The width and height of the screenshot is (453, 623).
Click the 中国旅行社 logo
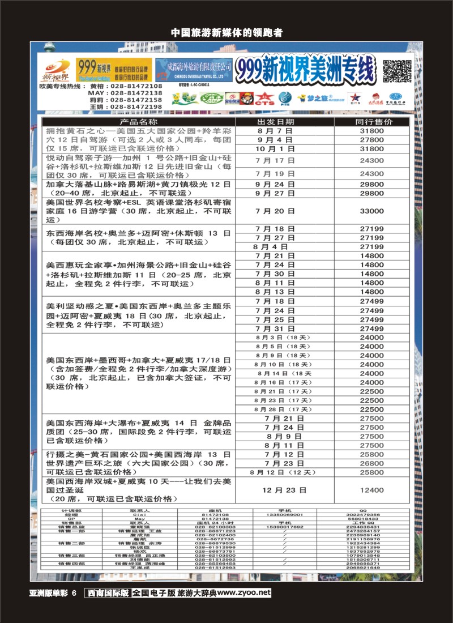pyautogui.click(x=395, y=99)
